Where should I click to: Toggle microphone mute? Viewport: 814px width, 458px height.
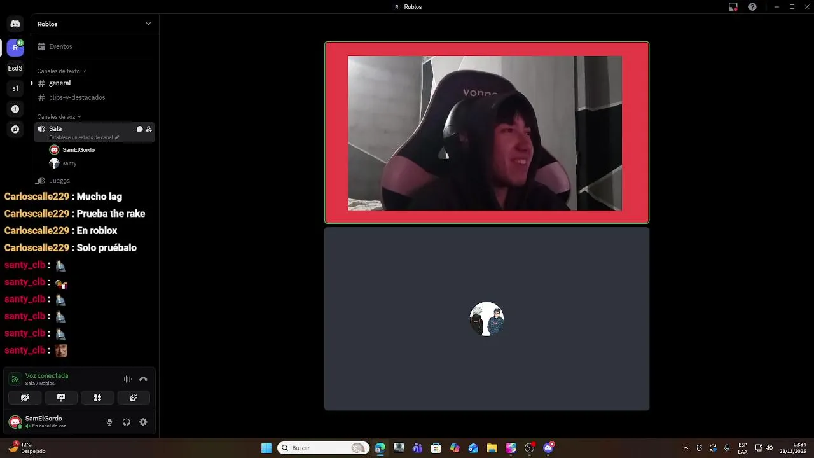tap(109, 422)
